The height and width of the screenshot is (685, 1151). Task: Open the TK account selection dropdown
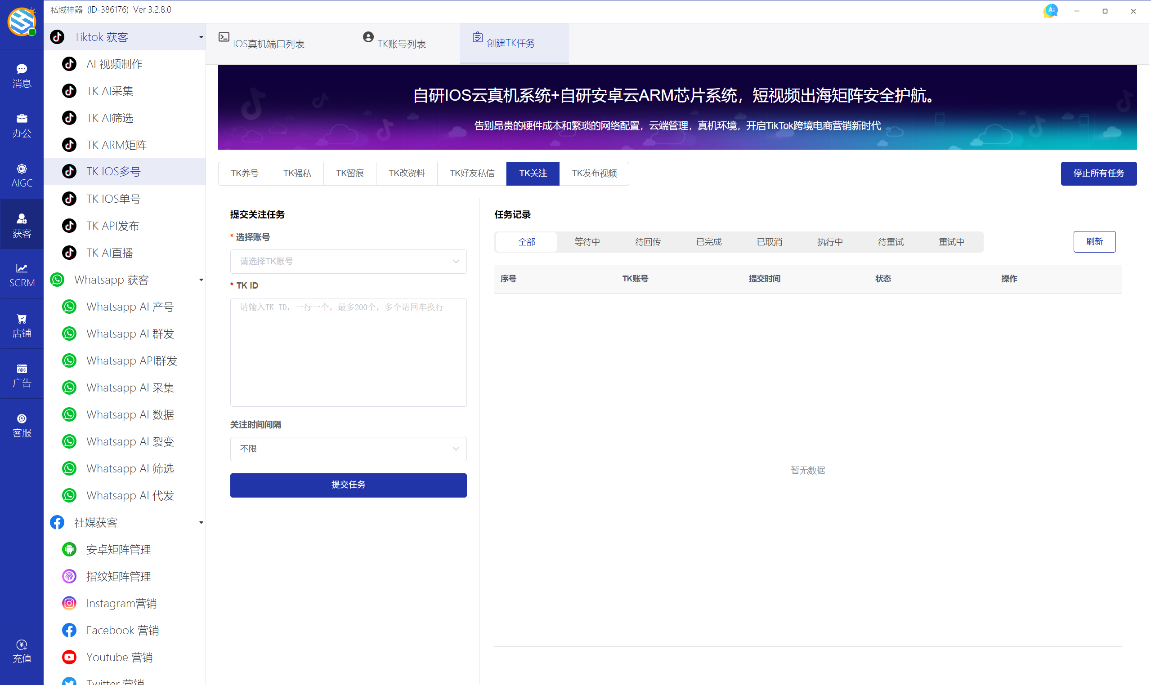click(x=348, y=261)
